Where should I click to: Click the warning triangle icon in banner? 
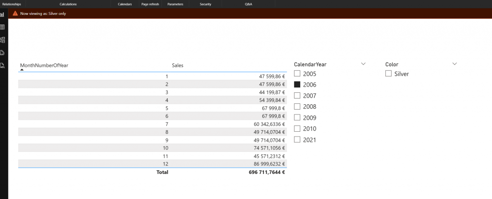(15, 13)
